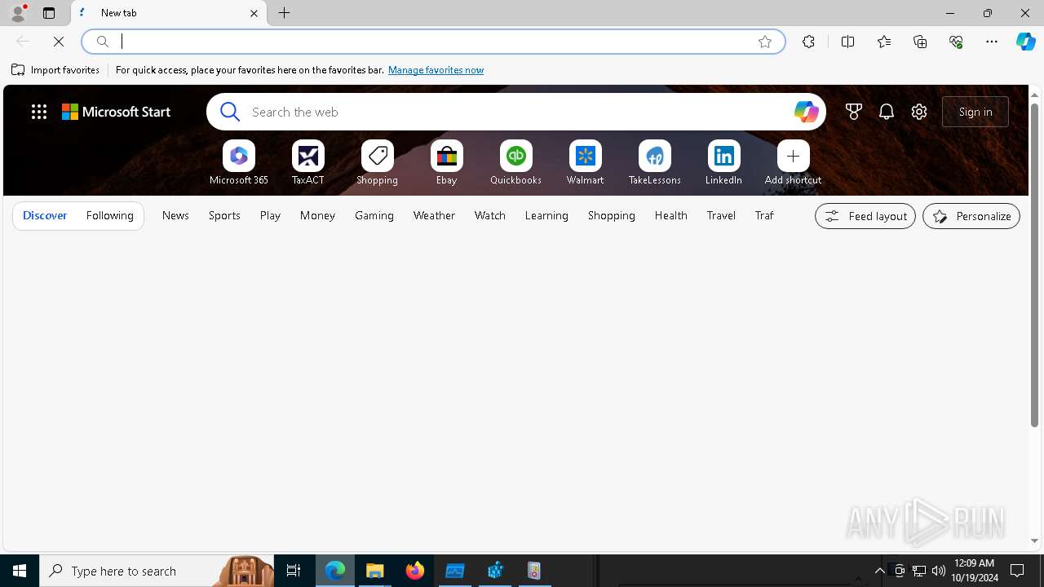
Task: Select the Gaming category
Action: [x=374, y=215]
